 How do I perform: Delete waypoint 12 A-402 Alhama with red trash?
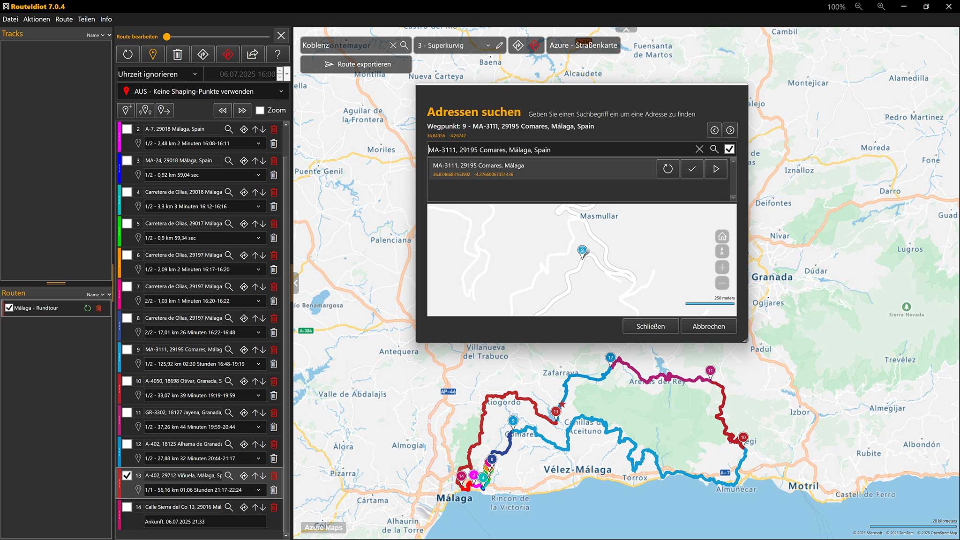pyautogui.click(x=274, y=444)
